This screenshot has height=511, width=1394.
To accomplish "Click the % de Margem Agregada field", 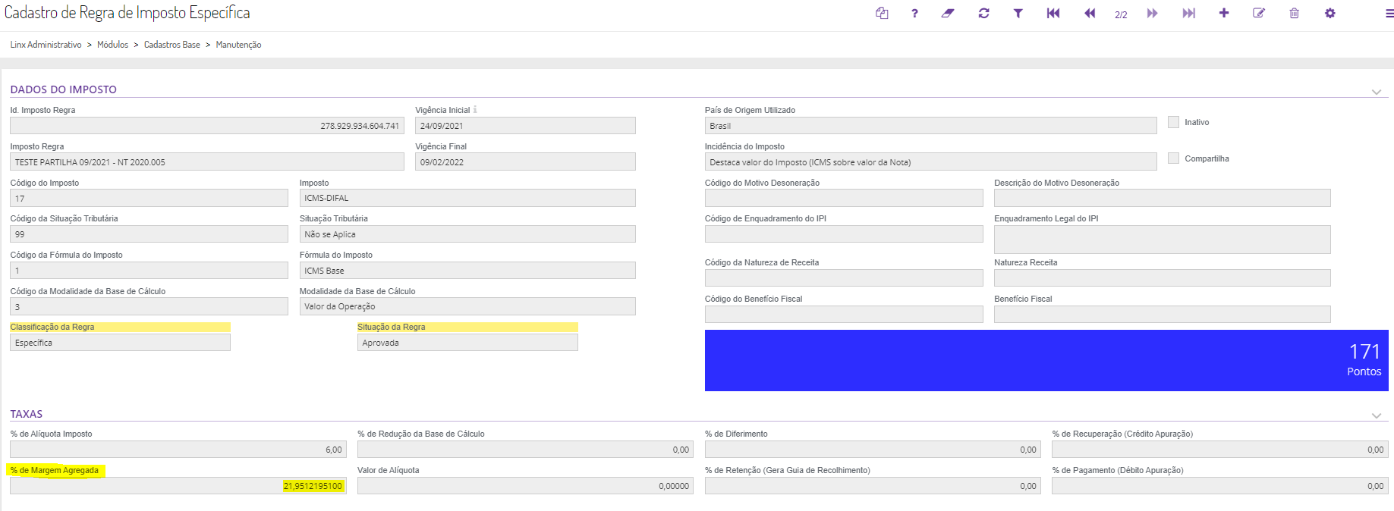I will click(x=178, y=486).
